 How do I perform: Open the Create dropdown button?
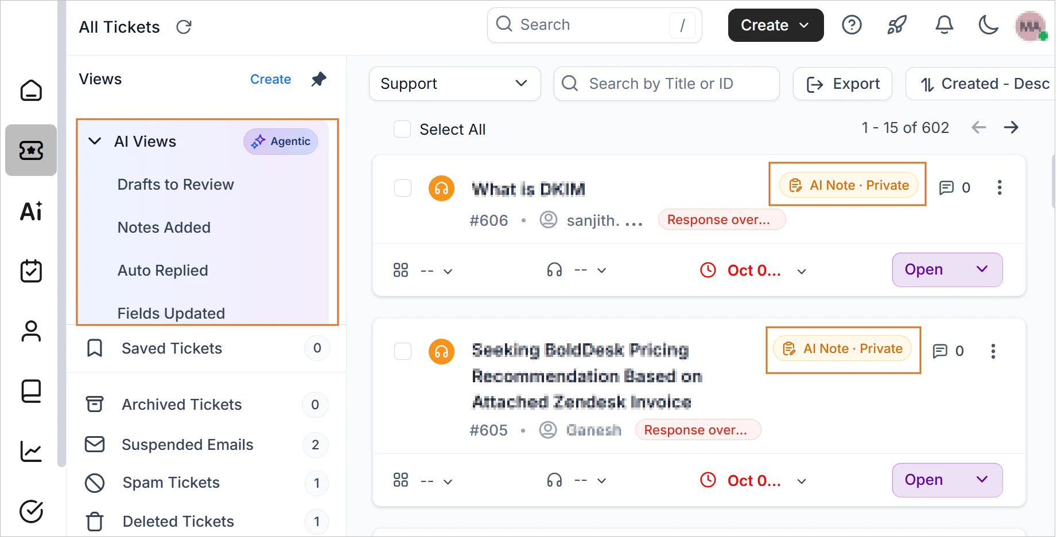point(776,25)
